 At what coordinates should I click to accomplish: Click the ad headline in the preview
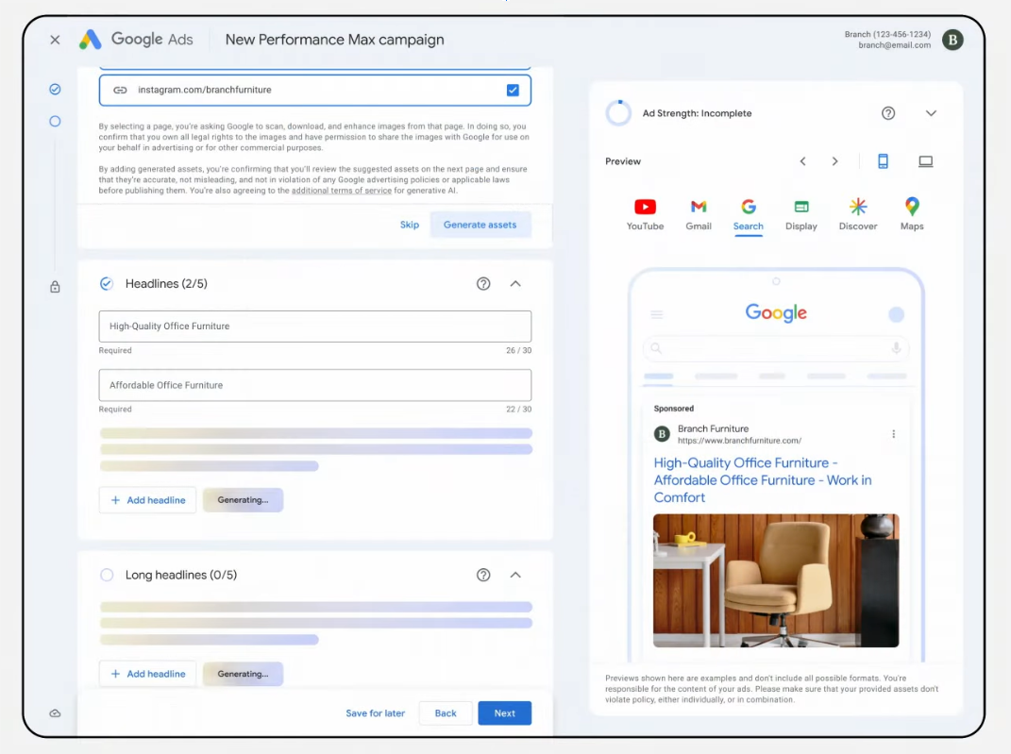(763, 480)
